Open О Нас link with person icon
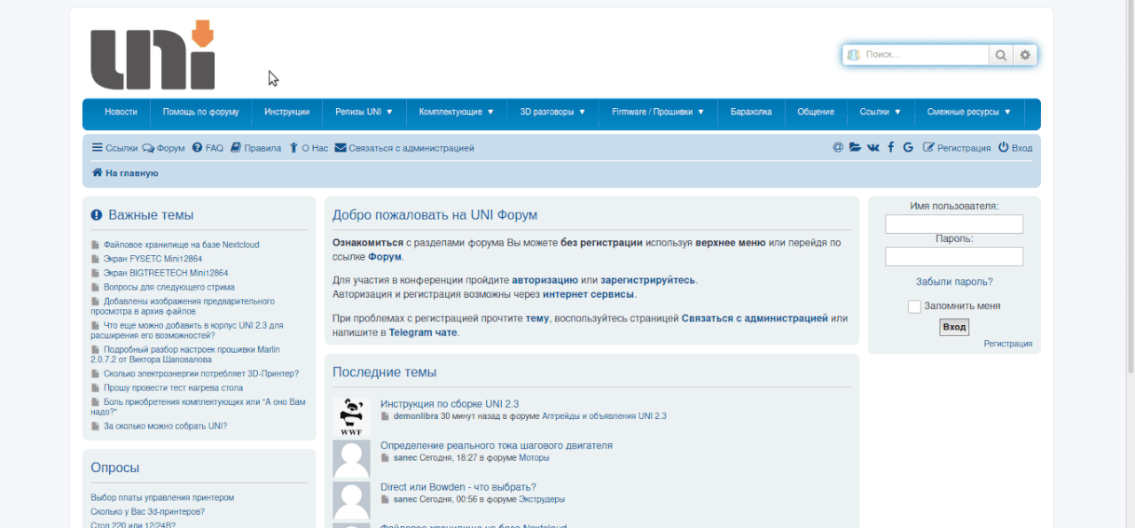Image resolution: width=1135 pixels, height=528 pixels. (x=309, y=148)
